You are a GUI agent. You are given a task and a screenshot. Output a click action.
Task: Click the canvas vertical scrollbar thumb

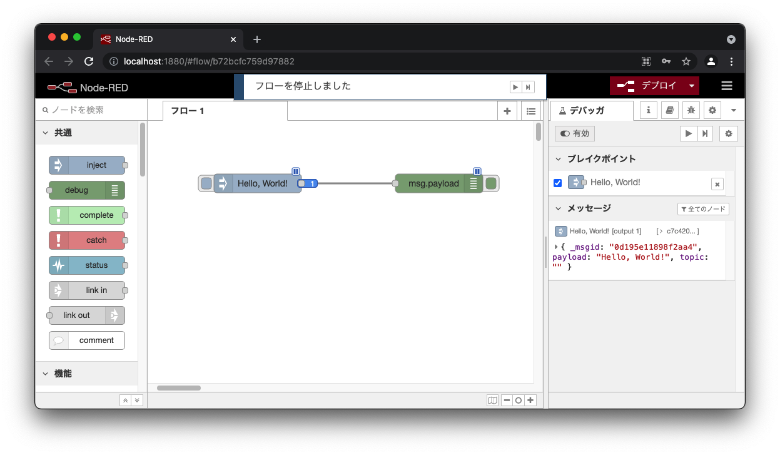click(x=539, y=132)
